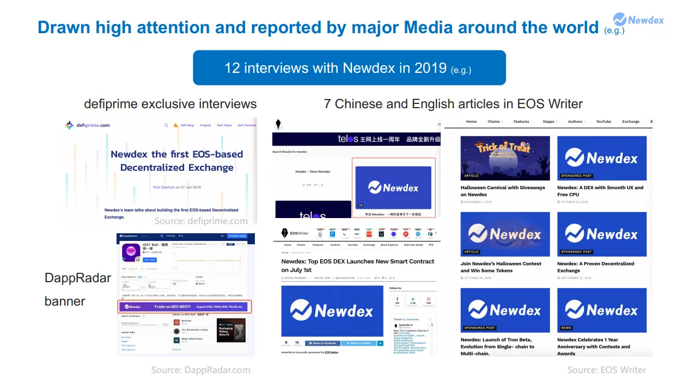Open Newdex: A Proven Decentralized Exchange article

596,267
